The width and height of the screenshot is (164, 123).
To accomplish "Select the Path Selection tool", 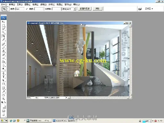I will 4,80.
